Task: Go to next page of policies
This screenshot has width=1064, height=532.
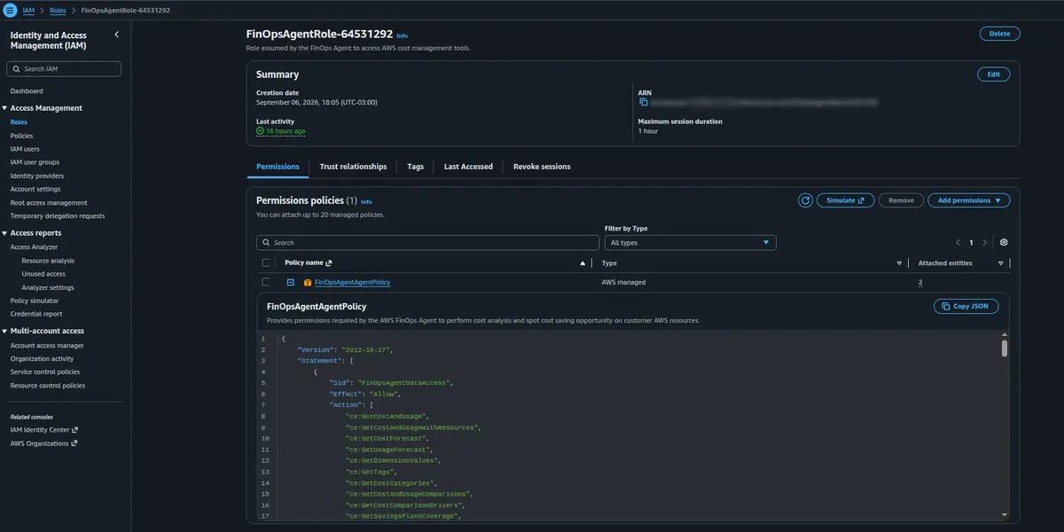Action: (x=984, y=242)
